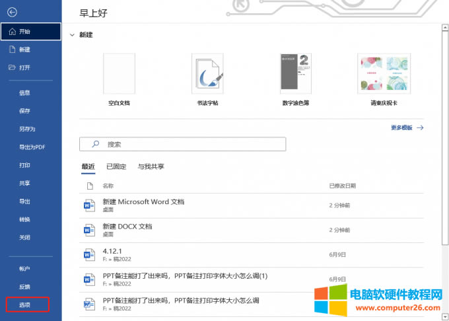Click the 新建 page icon in sidebar
Screen dimensions: 449x321
[12, 50]
